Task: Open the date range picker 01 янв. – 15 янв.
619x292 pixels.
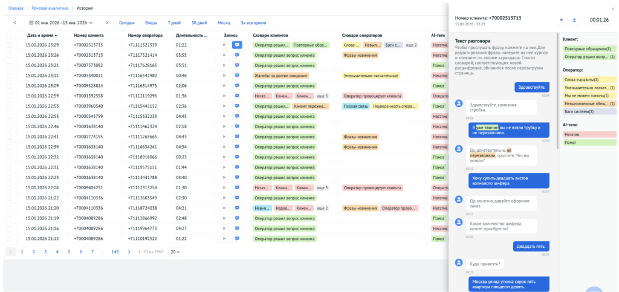Action: (61, 23)
